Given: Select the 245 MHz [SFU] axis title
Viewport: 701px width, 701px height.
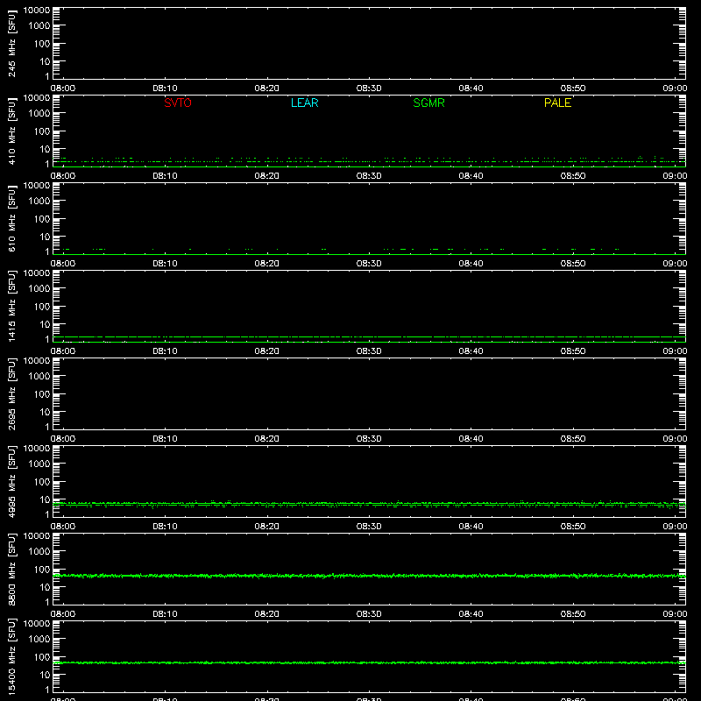Looking at the screenshot, I should (x=11, y=44).
